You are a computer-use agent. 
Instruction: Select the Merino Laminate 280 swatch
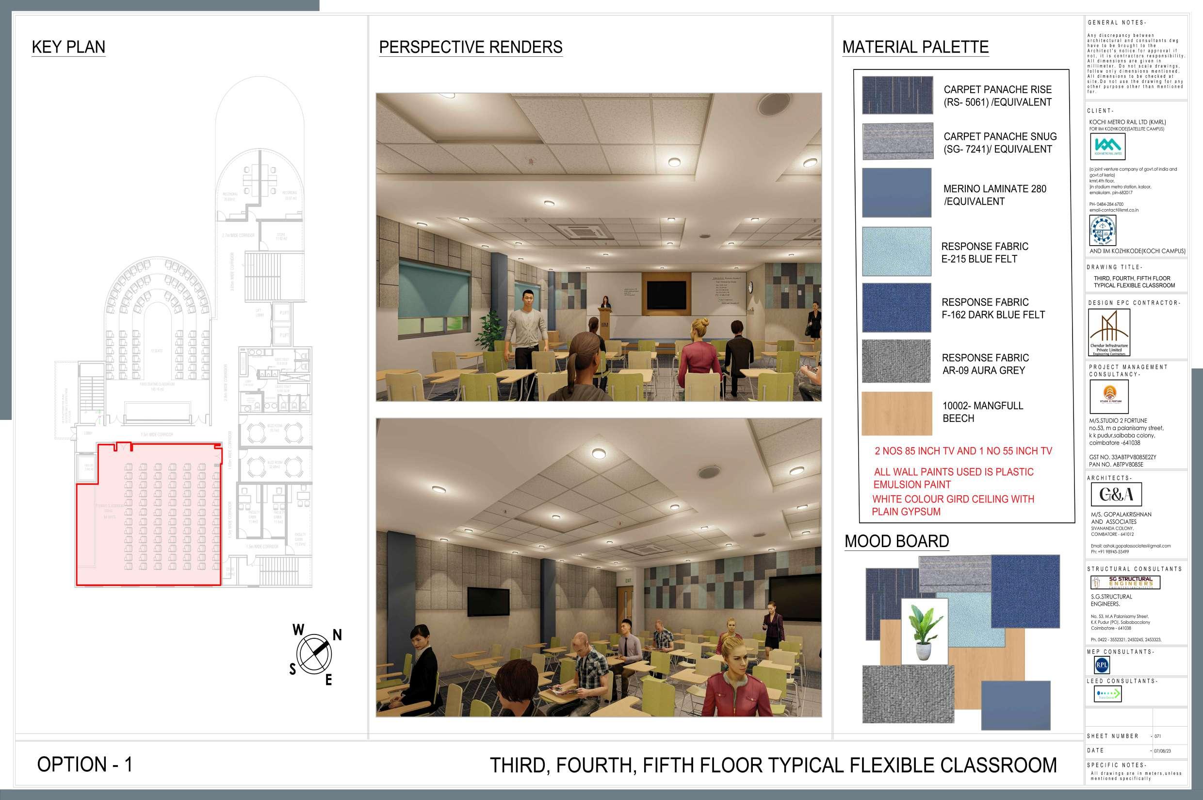pos(896,192)
